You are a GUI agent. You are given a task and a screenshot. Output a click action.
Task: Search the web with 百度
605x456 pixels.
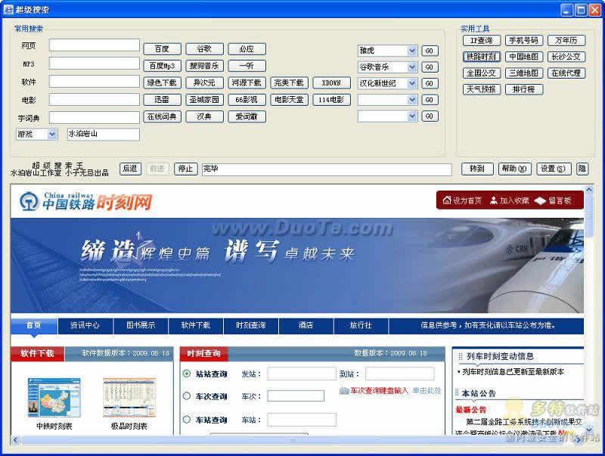coord(162,49)
